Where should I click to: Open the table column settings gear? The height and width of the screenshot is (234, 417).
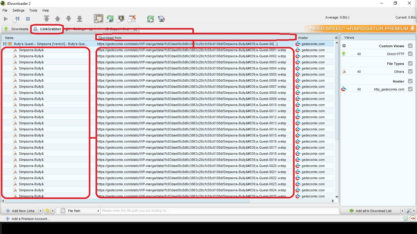pyautogui.click(x=336, y=38)
